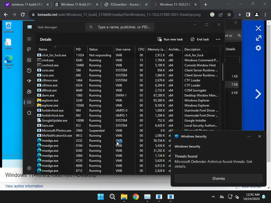Show hidden system tray icons
Image resolution: width=271 pixels, height=203 pixels.
click(213, 197)
